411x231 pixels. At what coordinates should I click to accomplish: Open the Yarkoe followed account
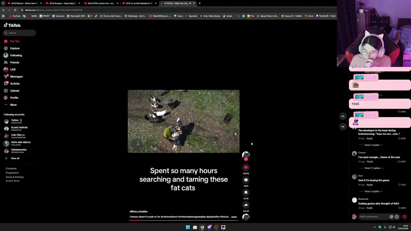point(13,121)
